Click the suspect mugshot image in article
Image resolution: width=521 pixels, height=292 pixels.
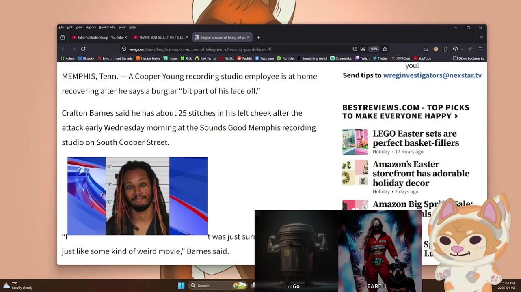point(137,196)
